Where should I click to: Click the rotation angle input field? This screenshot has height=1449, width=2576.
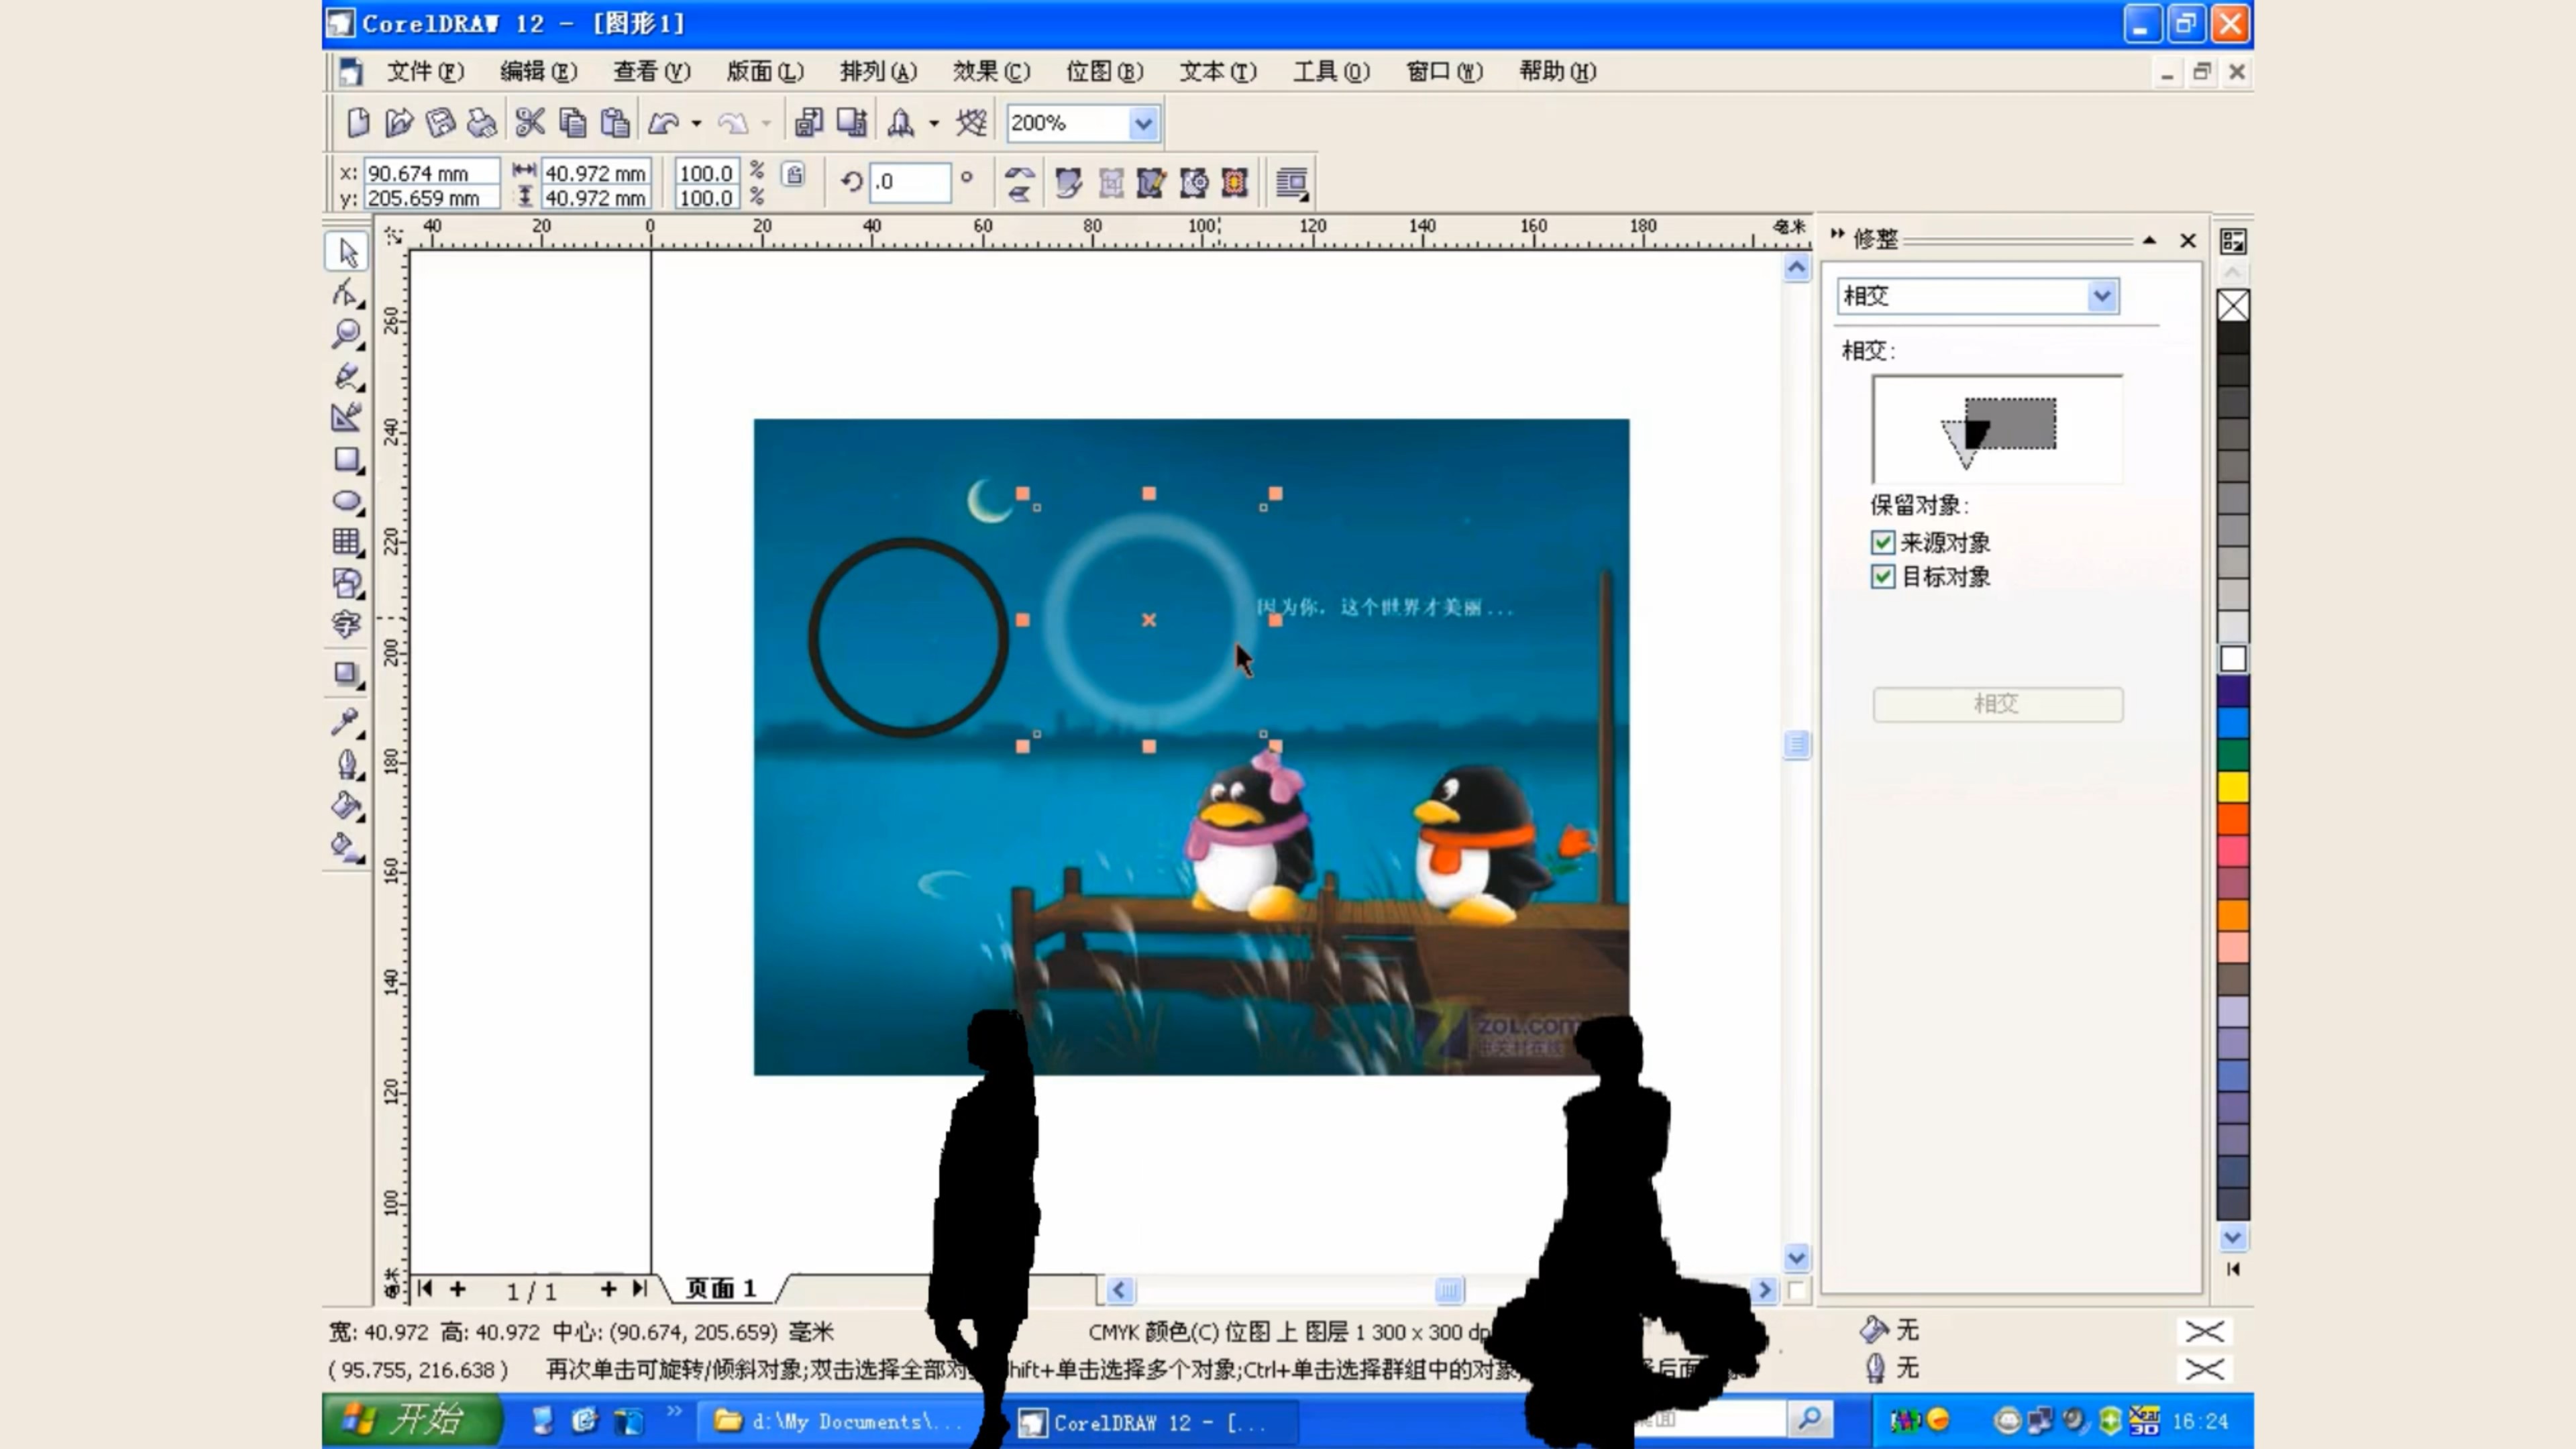point(909,182)
